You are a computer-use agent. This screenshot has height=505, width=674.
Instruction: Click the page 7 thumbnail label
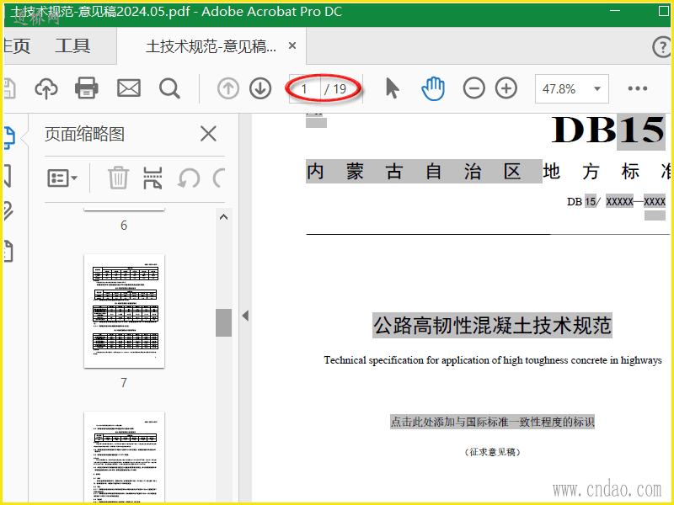[124, 382]
